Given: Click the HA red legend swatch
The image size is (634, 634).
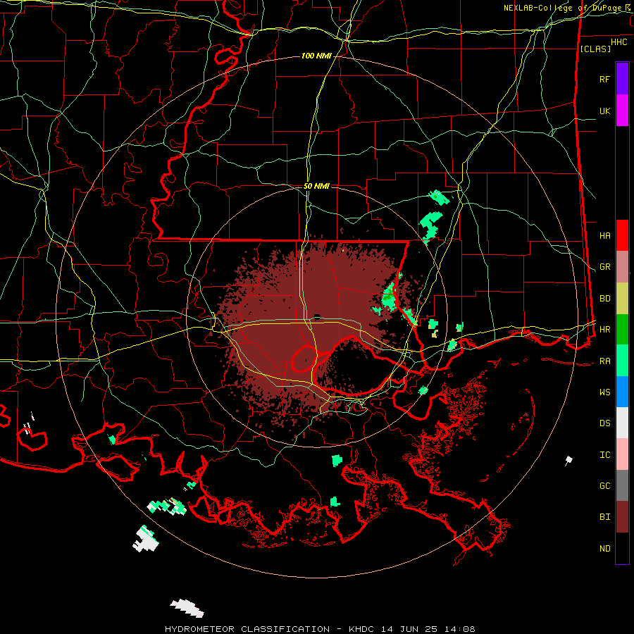Looking at the screenshot, I should tap(622, 235).
